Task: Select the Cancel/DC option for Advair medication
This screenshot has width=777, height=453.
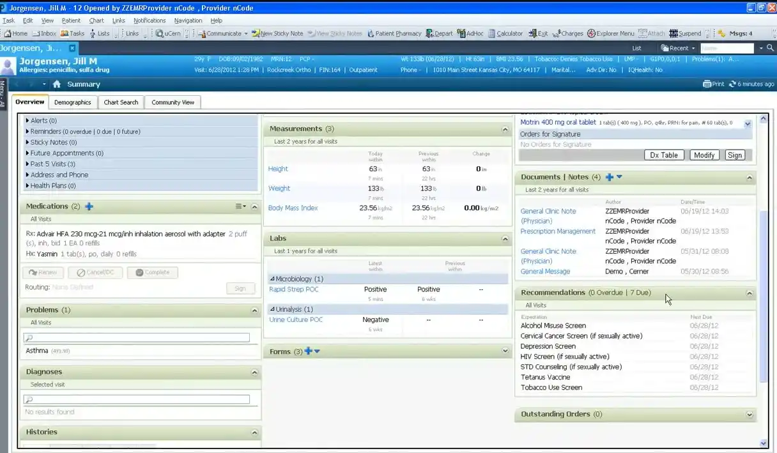Action: [96, 272]
